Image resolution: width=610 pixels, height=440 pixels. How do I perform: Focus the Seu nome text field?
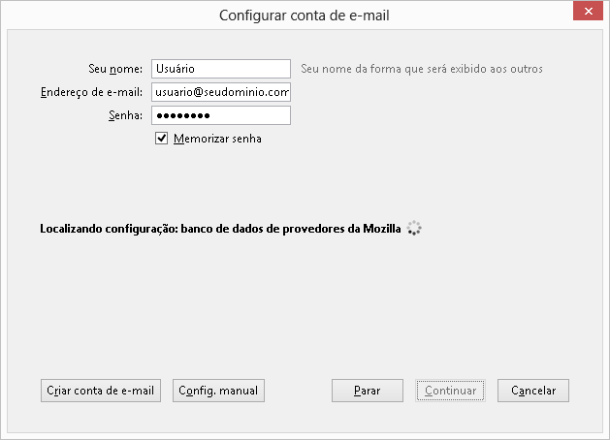(x=221, y=69)
